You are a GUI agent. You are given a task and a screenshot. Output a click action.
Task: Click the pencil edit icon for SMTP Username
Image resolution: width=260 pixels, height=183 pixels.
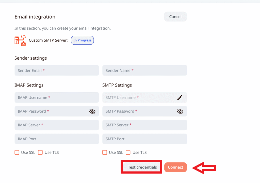[x=180, y=97]
